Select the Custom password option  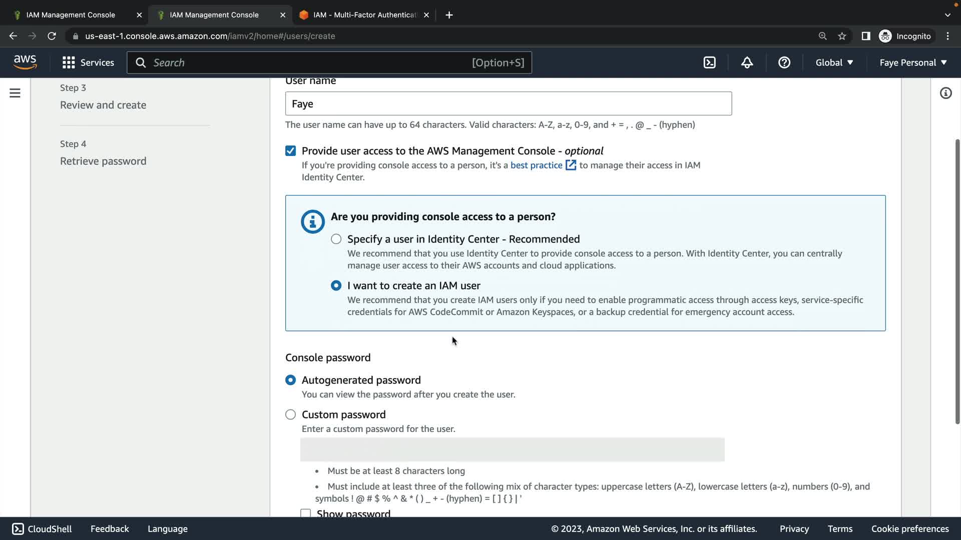[290, 414]
